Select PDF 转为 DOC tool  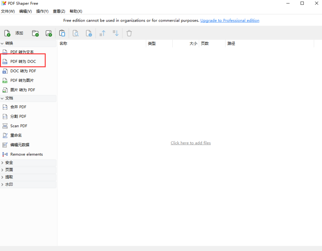tap(23, 62)
